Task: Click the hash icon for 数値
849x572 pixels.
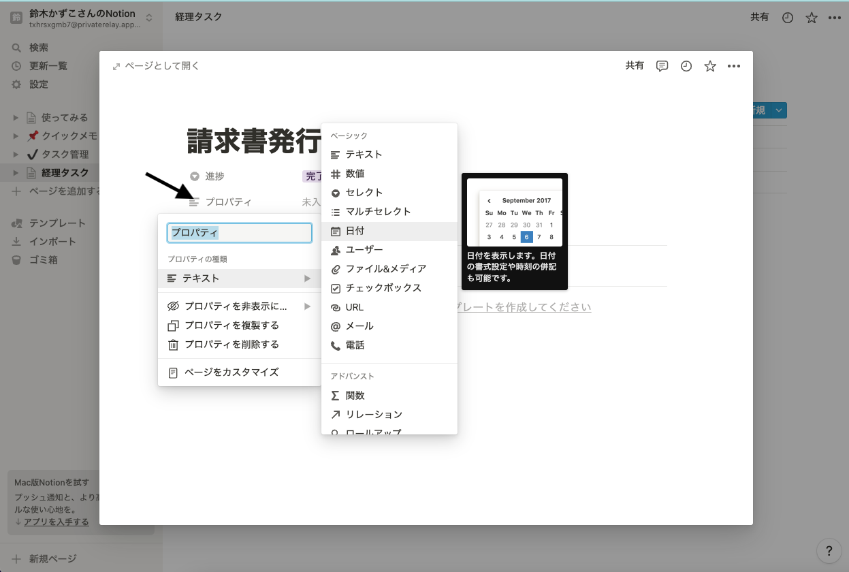Action: pyautogui.click(x=335, y=174)
